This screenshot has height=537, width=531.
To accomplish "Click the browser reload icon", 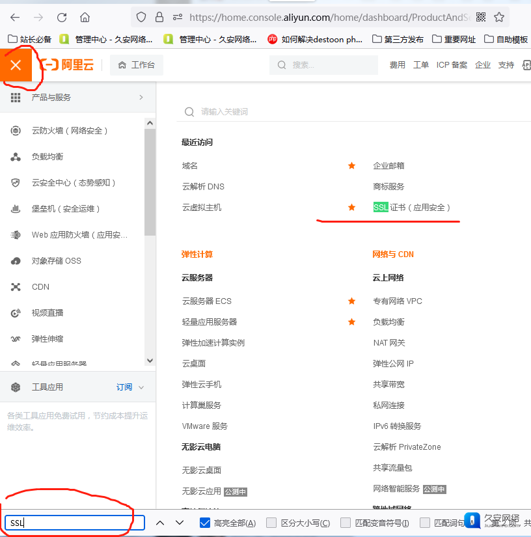I will point(62,18).
